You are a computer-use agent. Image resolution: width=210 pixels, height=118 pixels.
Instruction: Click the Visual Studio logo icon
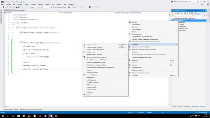click(x=2, y=2)
